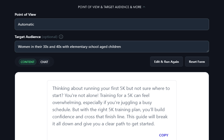
Task: Click the generated paragraph starting "Thinking about running"
Action: 112,106
